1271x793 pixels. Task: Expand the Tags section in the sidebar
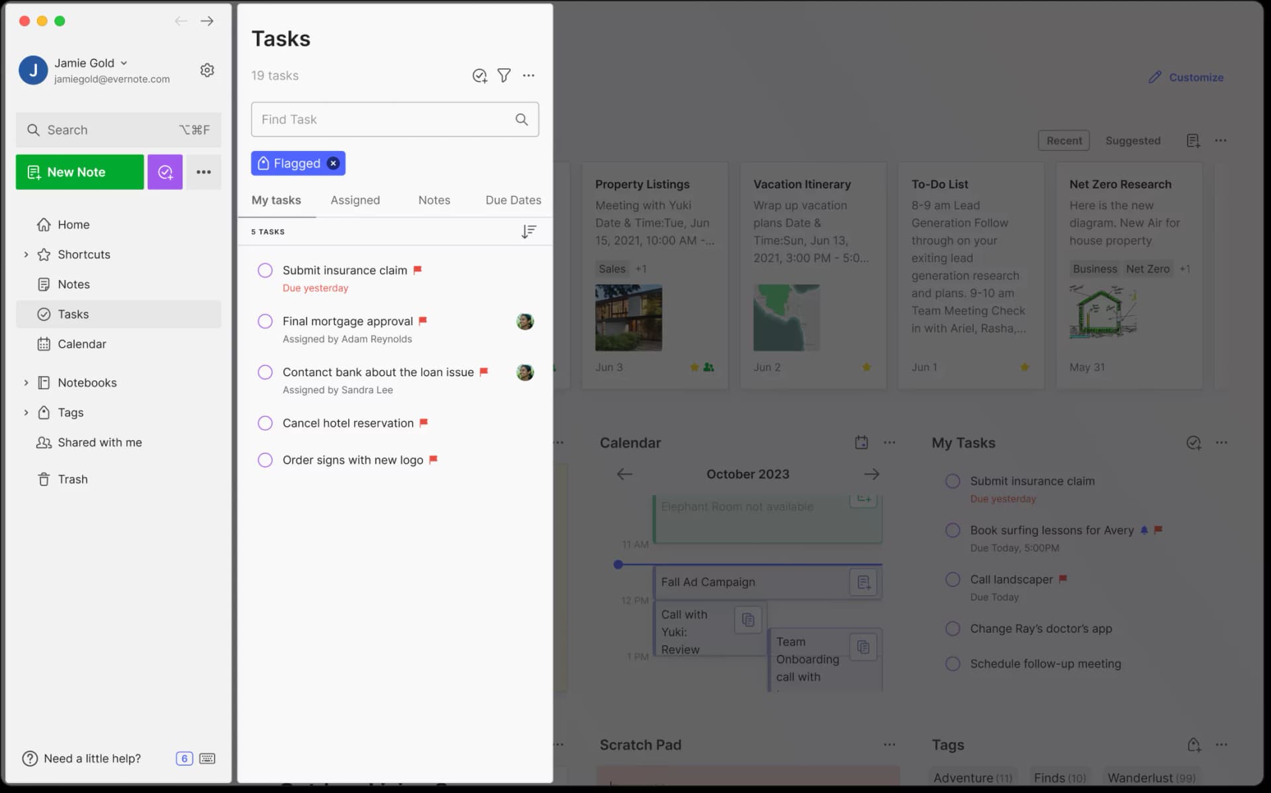[x=26, y=412]
